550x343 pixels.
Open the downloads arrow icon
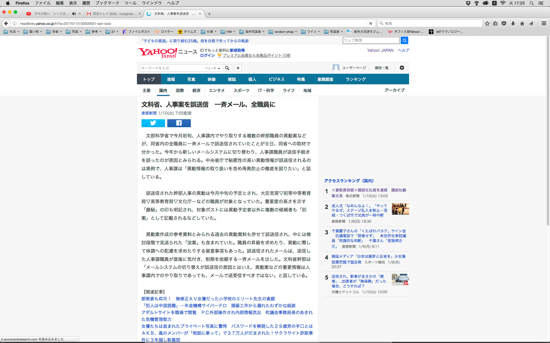(x=513, y=23)
